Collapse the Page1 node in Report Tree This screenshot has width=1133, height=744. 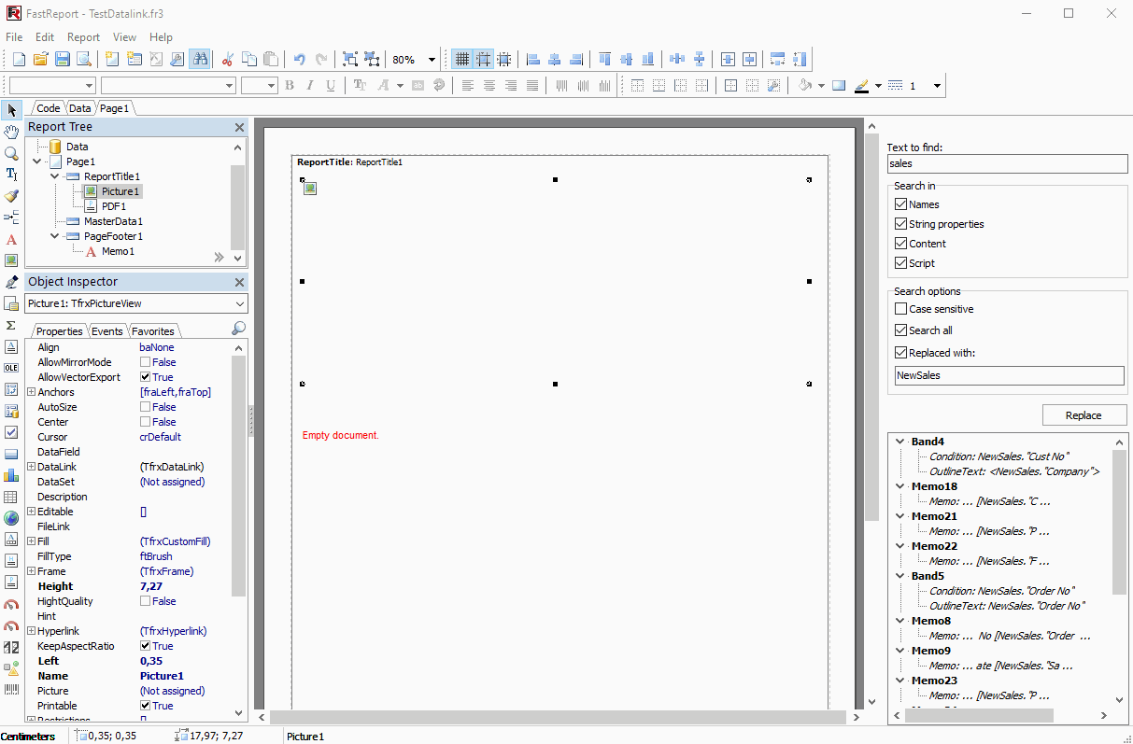35,161
